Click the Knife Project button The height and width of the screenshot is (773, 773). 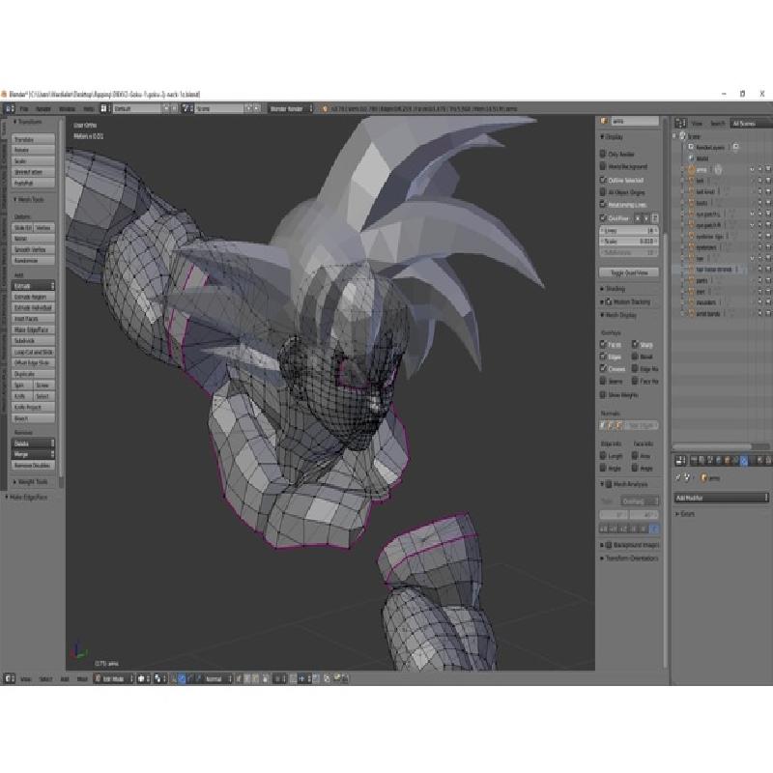(33, 407)
